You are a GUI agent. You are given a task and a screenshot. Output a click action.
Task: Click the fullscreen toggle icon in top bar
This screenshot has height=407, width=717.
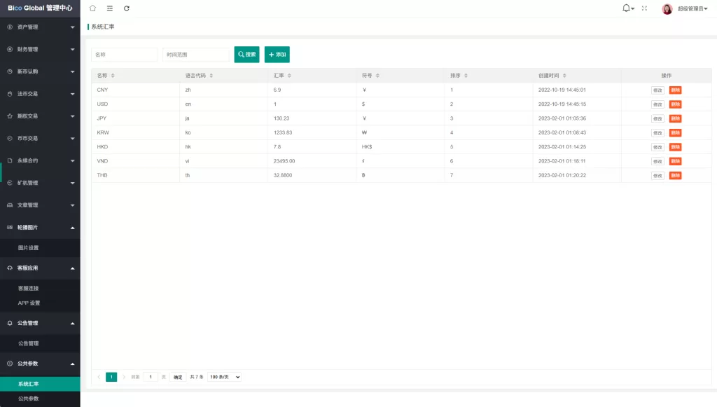point(645,8)
